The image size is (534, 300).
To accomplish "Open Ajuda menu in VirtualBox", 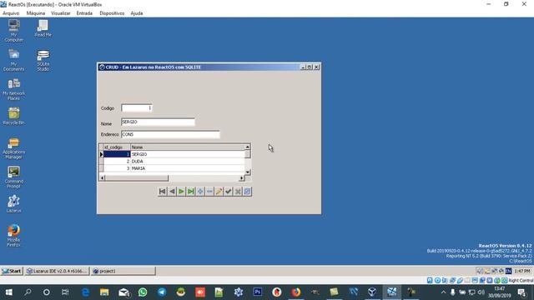I will click(x=137, y=13).
